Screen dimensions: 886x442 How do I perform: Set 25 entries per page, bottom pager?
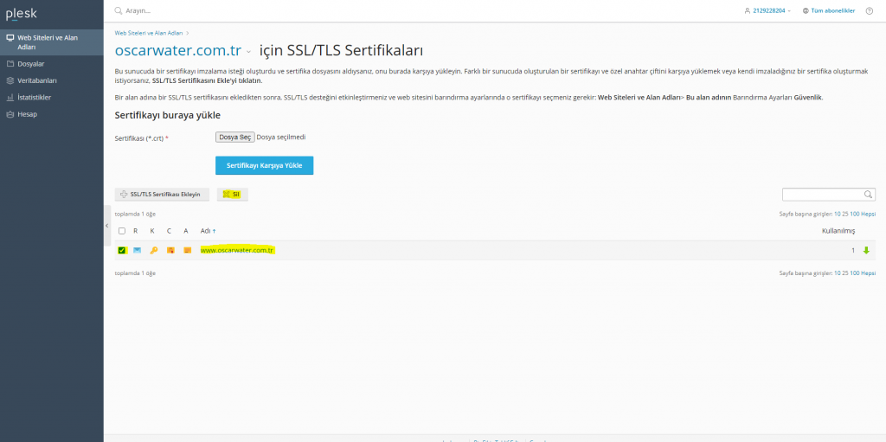(x=844, y=273)
